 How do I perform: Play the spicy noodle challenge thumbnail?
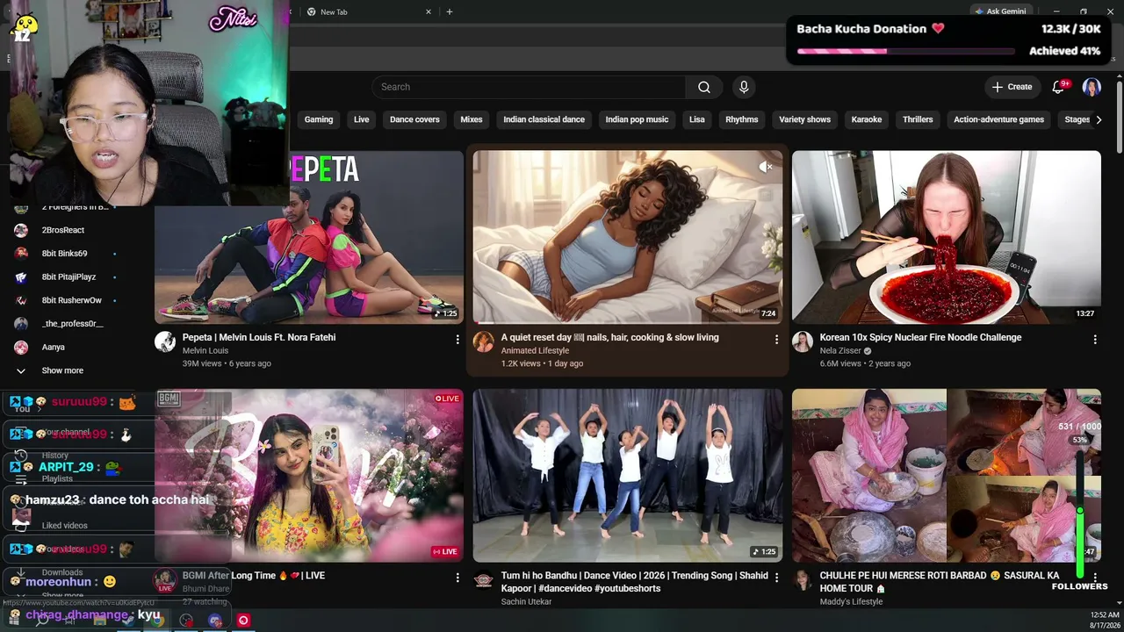(947, 237)
